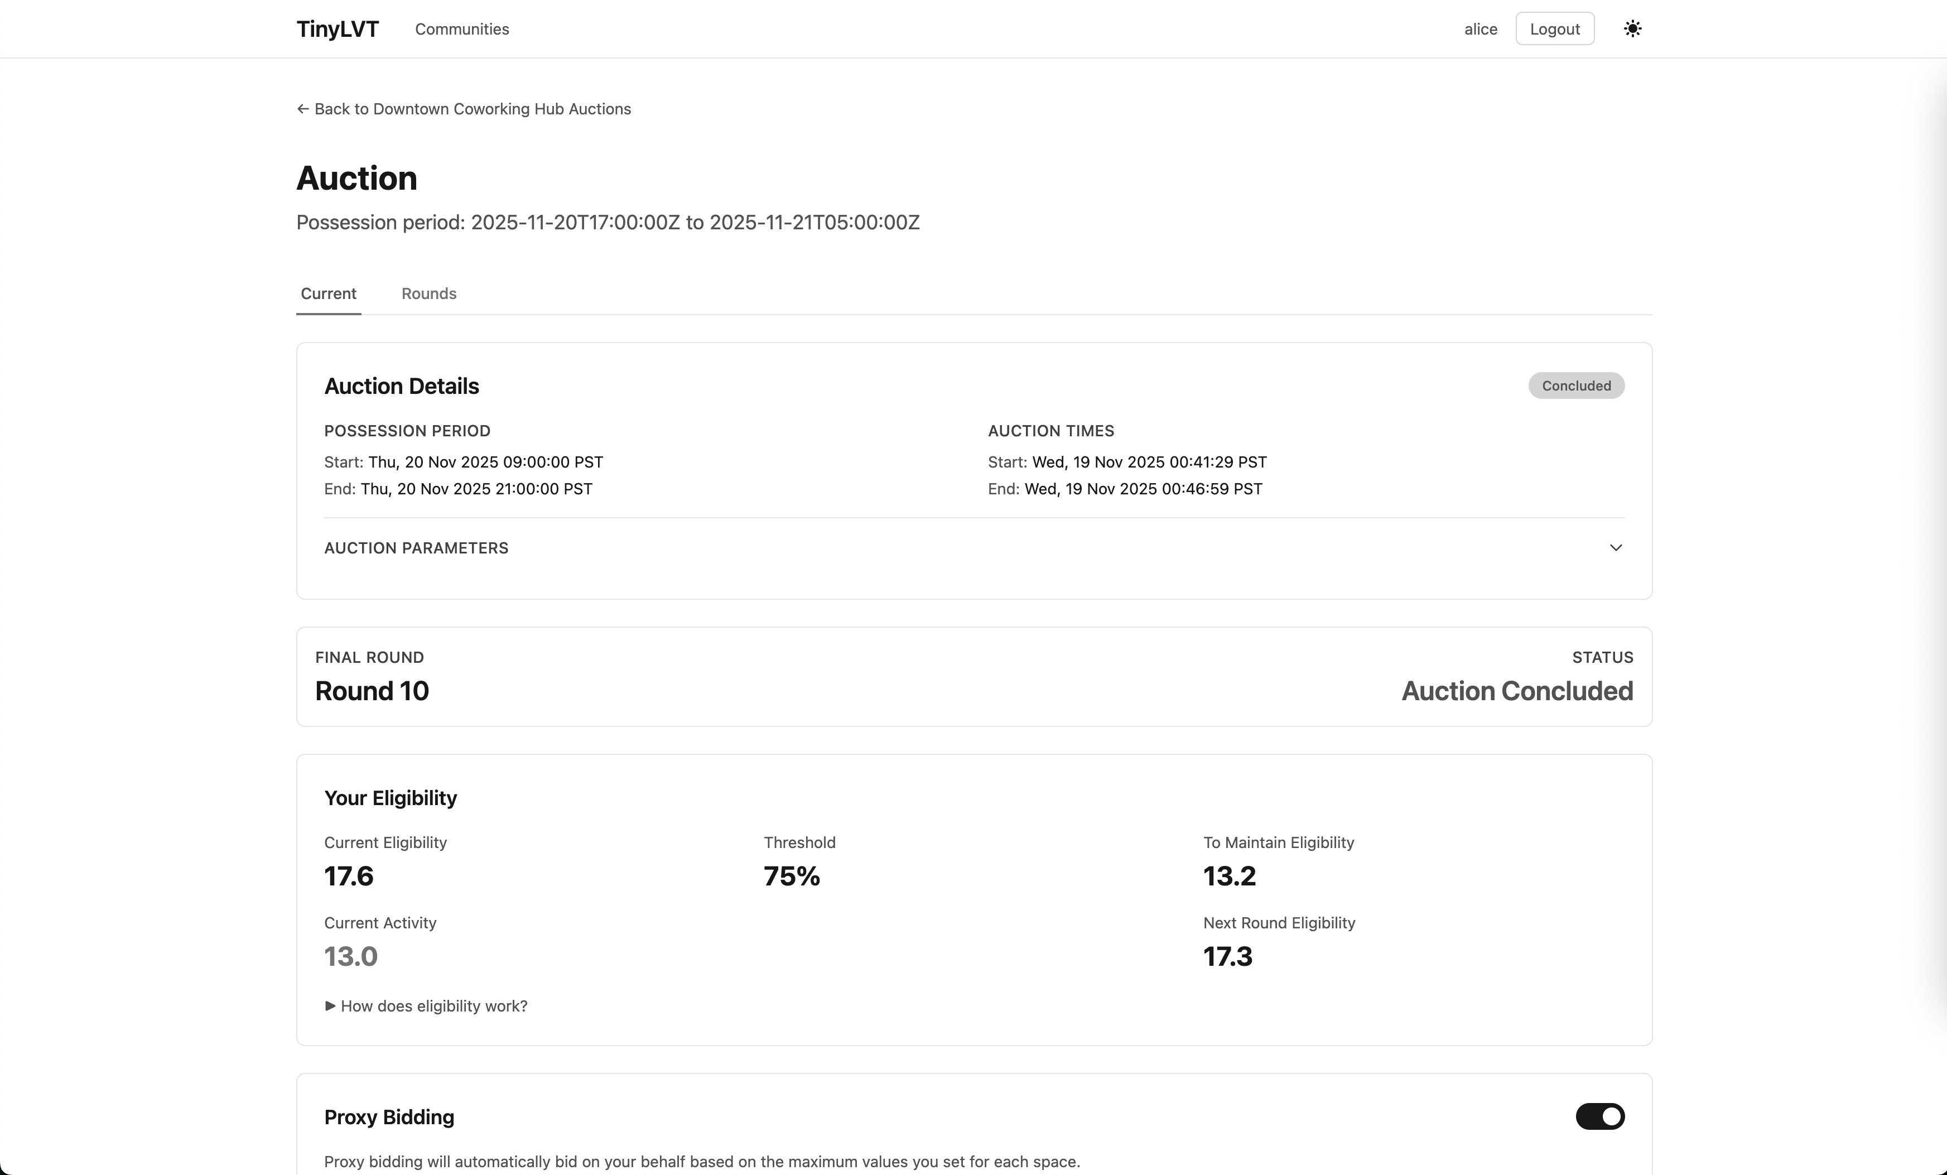Screen dimensions: 1947x1175
Task: Expand "How does eligibility work?" disclosure
Action: [x=426, y=1006]
